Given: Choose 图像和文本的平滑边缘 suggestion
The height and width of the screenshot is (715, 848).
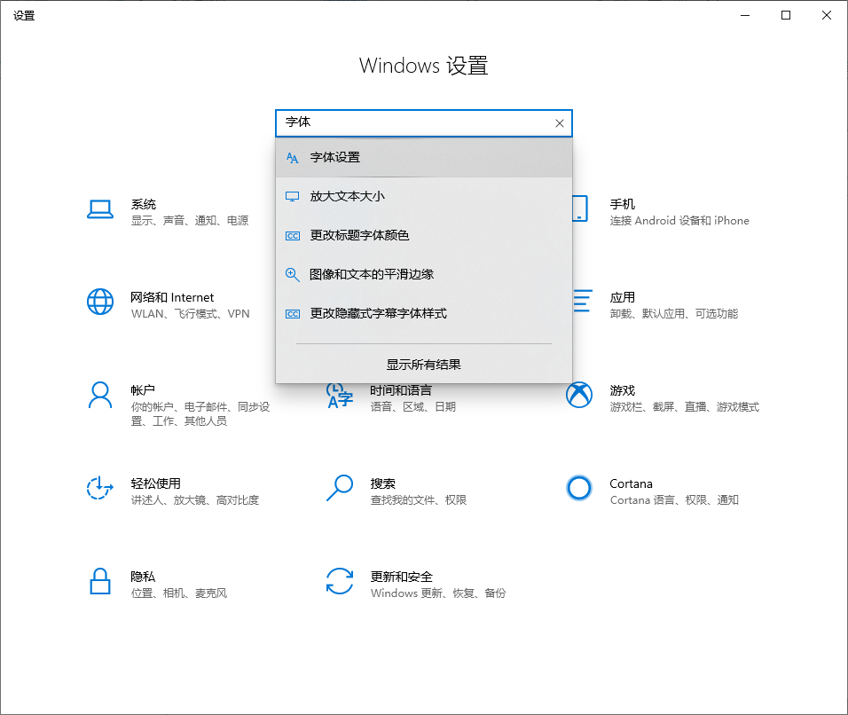Looking at the screenshot, I should pyautogui.click(x=424, y=274).
